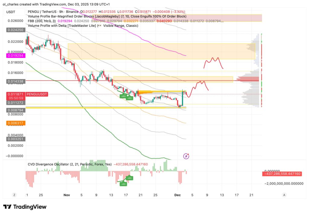Click the gray 0.024250 price axis label
The width and height of the screenshot is (309, 215).
15,30
